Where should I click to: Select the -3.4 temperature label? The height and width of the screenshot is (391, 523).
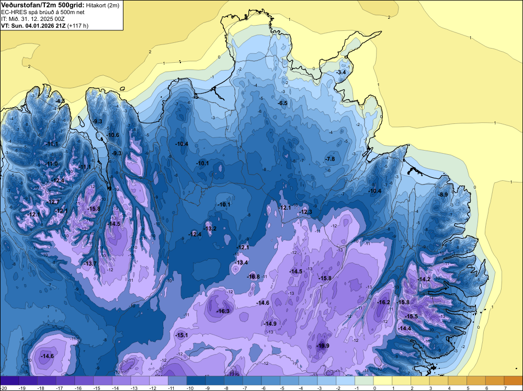click(x=341, y=72)
